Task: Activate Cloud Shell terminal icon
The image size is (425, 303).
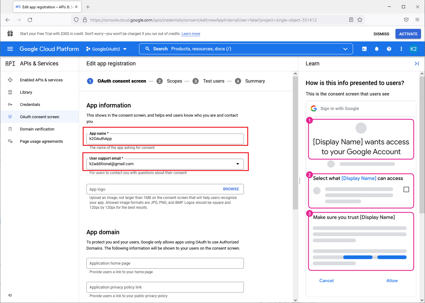Action: 364,49
